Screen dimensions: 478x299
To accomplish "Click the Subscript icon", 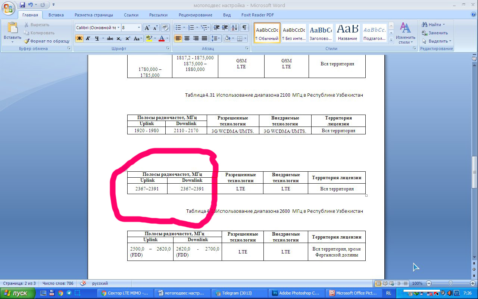I will [119, 38].
